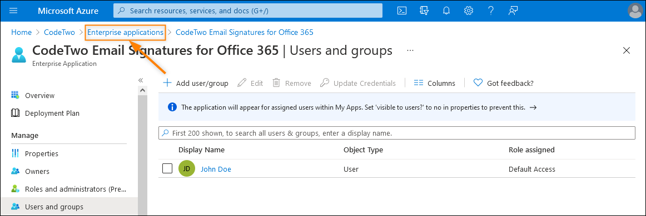Open the hamburger portal menu
The width and height of the screenshot is (646, 216).
[13, 11]
